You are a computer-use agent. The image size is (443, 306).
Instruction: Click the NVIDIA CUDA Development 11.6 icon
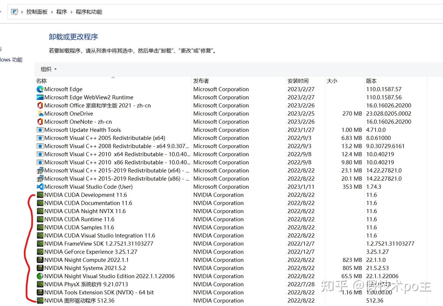point(40,195)
